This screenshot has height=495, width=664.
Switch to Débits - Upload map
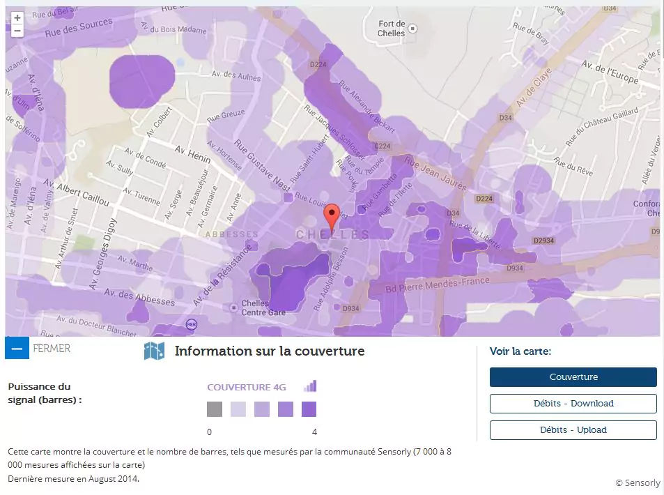(573, 430)
